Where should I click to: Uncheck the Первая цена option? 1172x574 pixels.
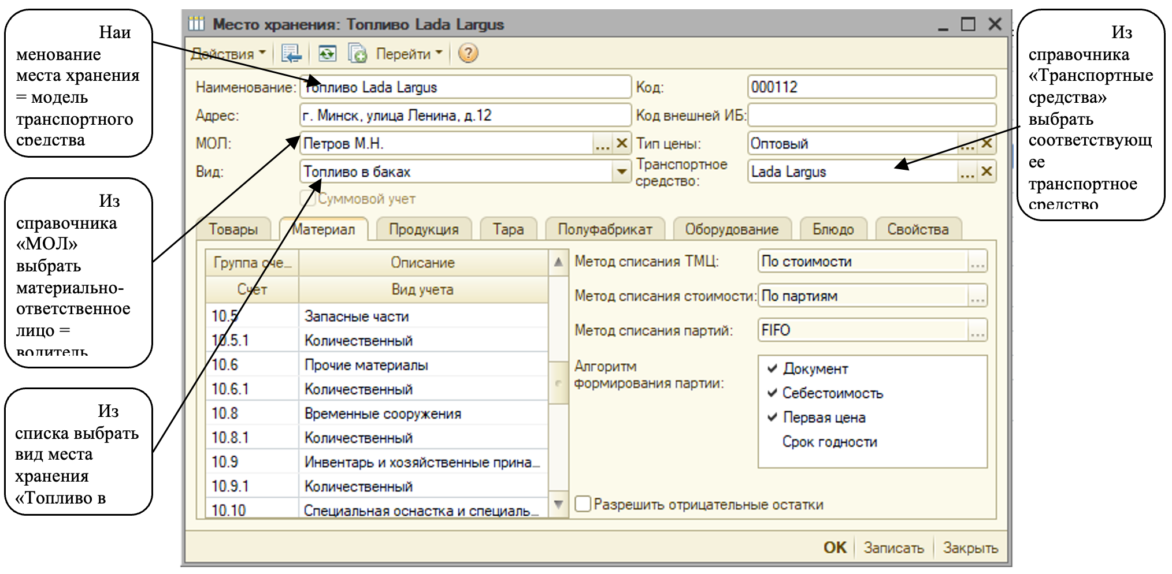772,417
